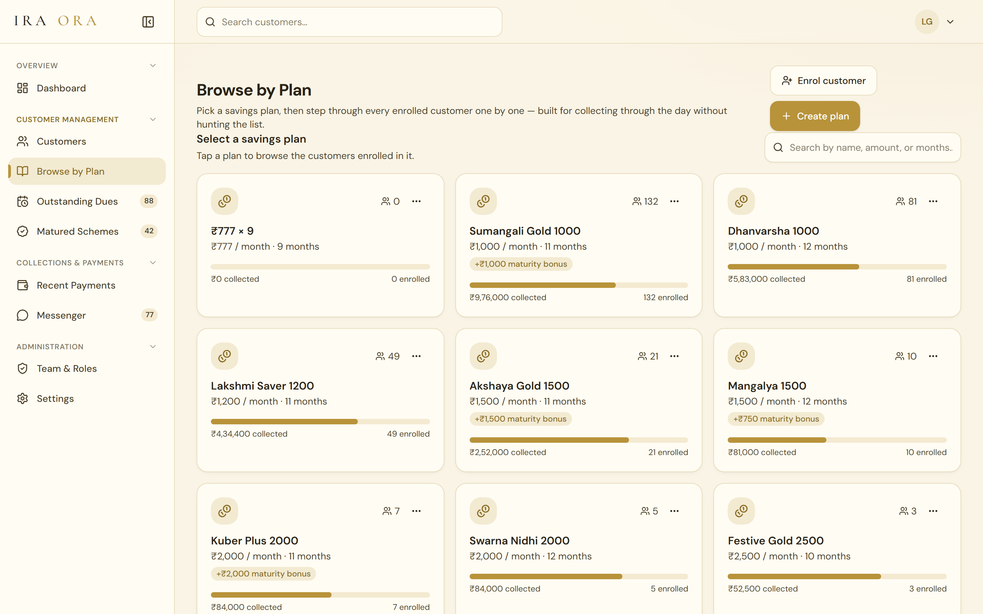The image size is (983, 614).
Task: Open the Akshaya Gold 1500 plan title
Action: (519, 386)
